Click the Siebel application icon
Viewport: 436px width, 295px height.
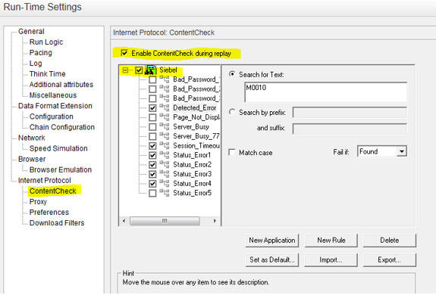(x=150, y=70)
